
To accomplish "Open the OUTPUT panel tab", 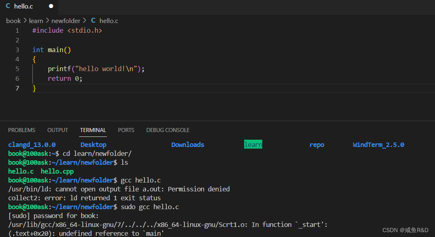I will click(57, 130).
